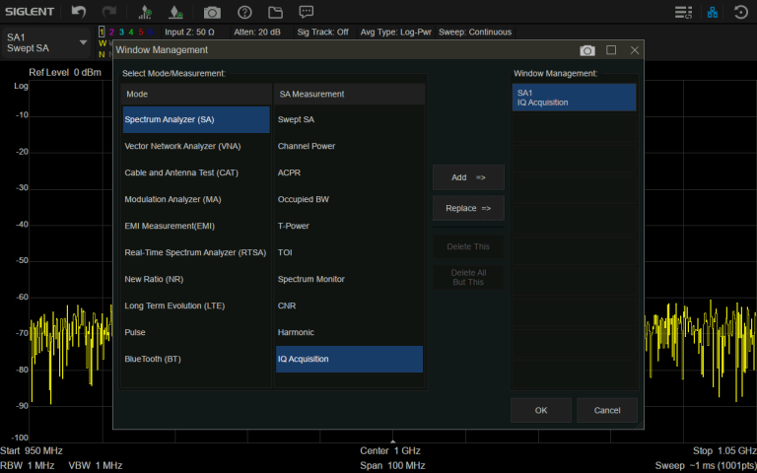
Task: Click the preset reset icon at top right
Action: (x=741, y=13)
